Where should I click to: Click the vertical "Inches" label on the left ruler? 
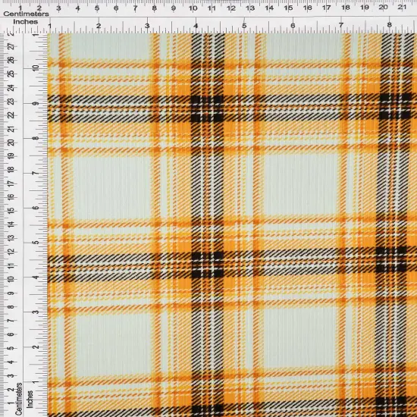click(x=30, y=400)
